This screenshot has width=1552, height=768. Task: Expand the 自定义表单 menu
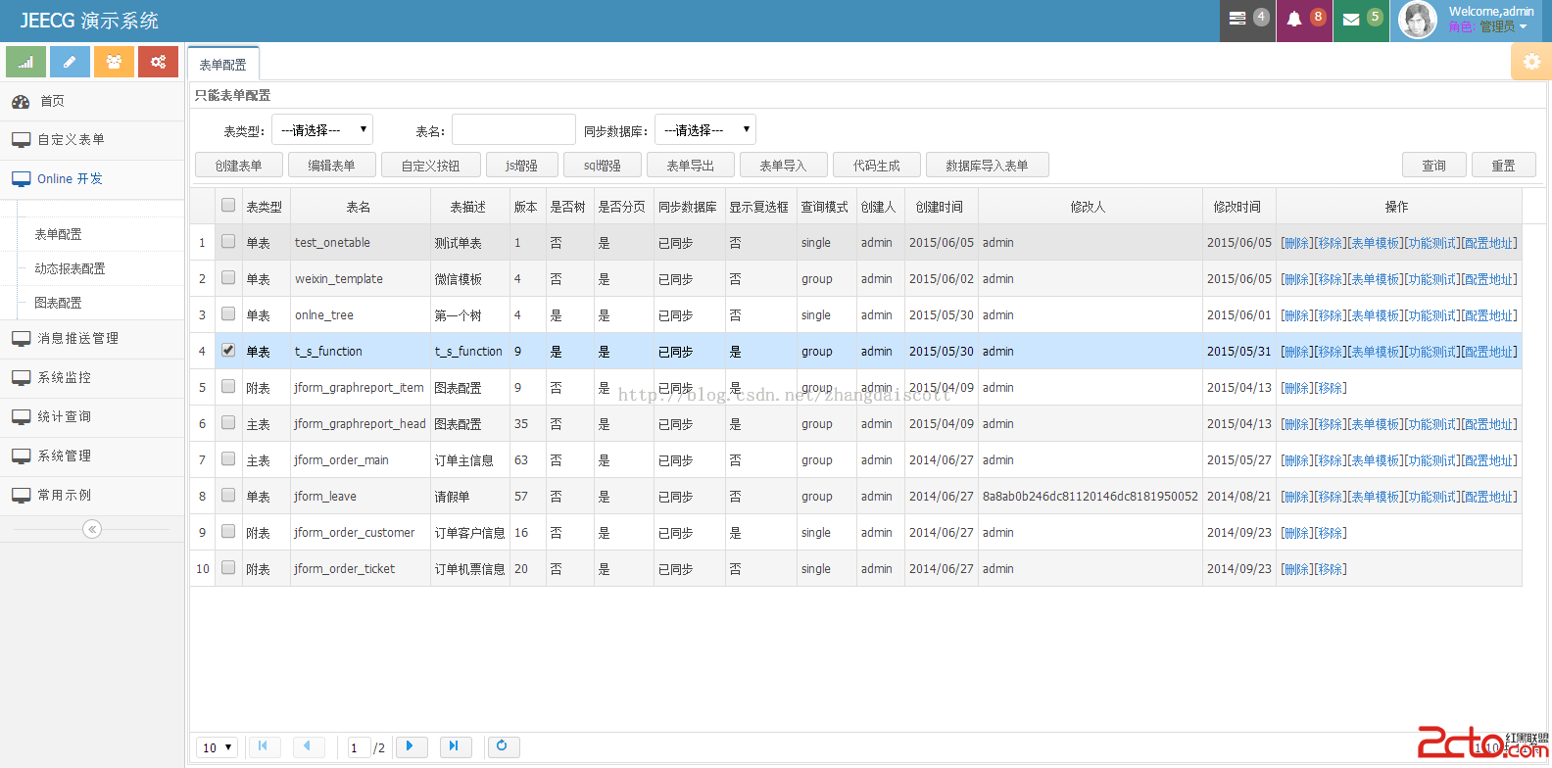coord(92,140)
